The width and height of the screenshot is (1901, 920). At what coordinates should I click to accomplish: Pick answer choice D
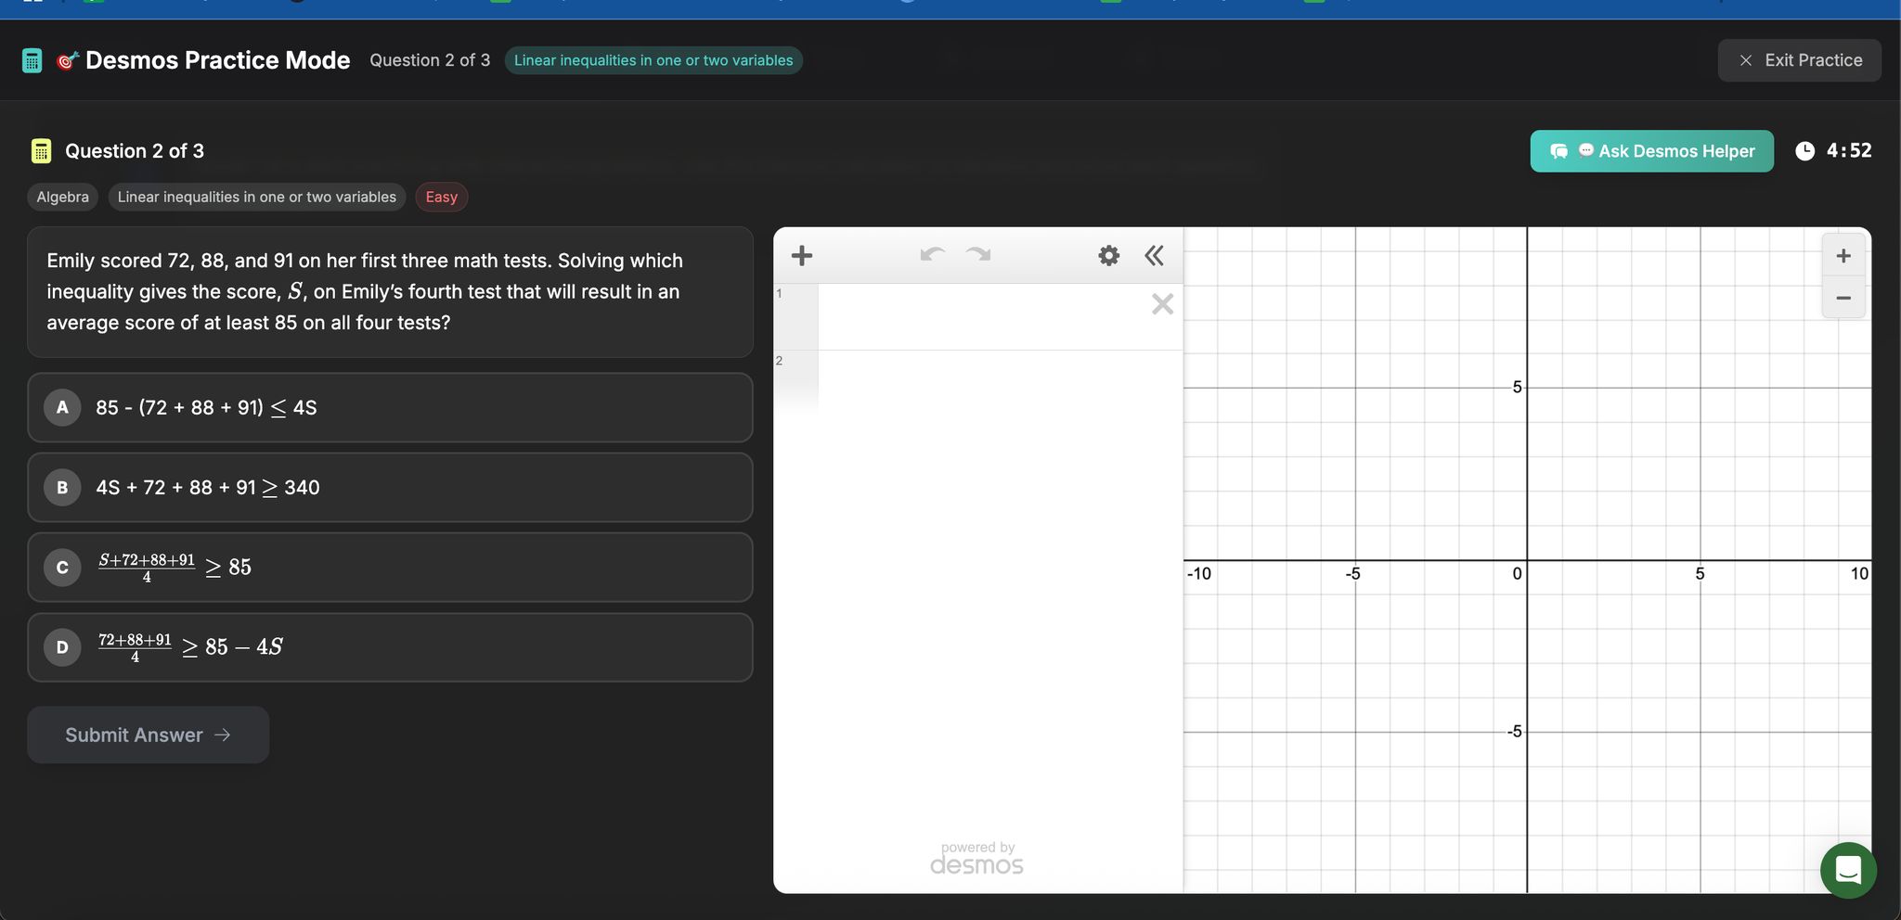[390, 647]
